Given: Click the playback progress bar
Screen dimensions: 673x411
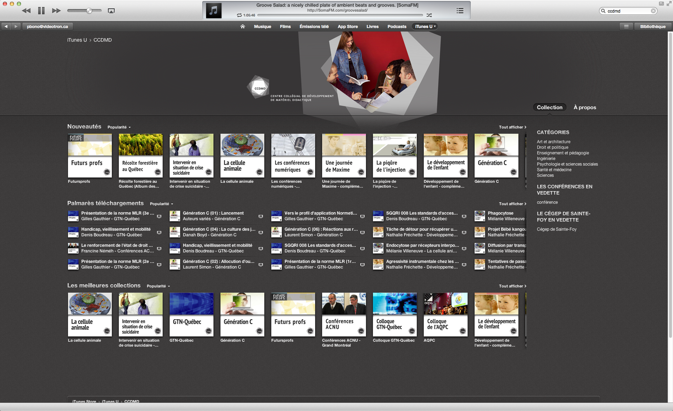Looking at the screenshot, I should coord(340,15).
